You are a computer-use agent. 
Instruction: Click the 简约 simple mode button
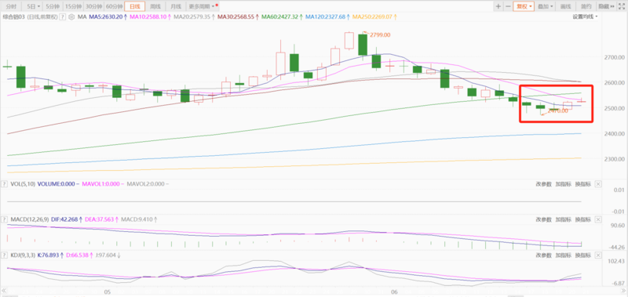[x=586, y=6]
